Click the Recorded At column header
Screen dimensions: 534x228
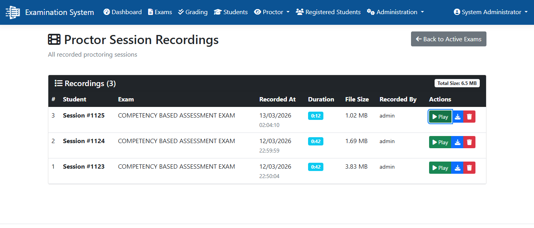pos(277,99)
